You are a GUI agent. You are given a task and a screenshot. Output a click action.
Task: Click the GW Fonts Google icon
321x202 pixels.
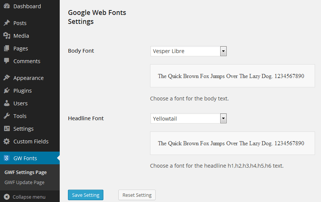[7, 158]
